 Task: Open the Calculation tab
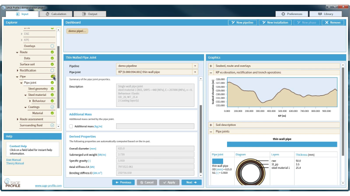click(56, 14)
